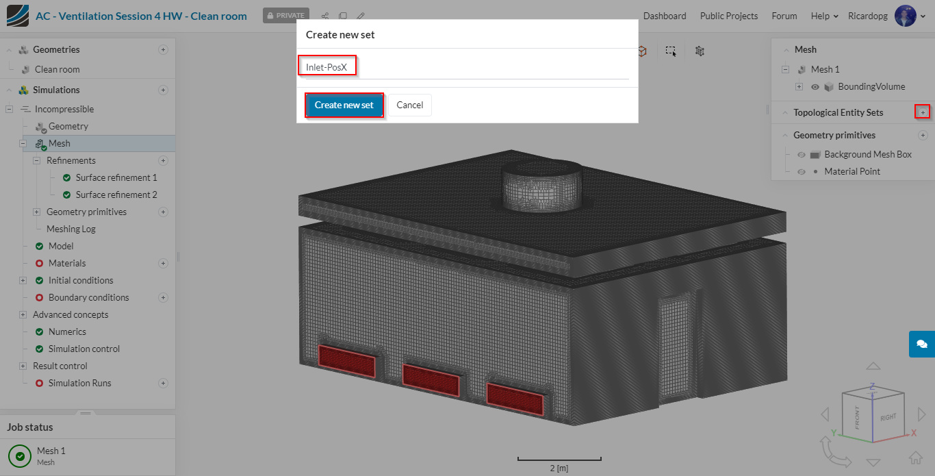Click the SimScale logo icon
The width and height of the screenshot is (935, 476).
point(18,15)
